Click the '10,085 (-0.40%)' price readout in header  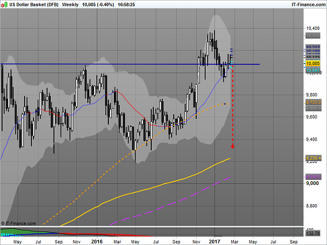[x=98, y=5]
